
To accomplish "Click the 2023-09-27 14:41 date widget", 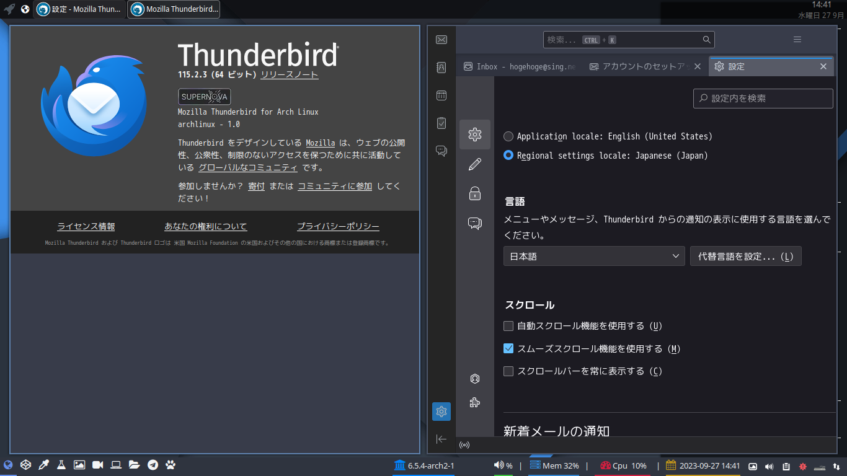I will tap(703, 465).
